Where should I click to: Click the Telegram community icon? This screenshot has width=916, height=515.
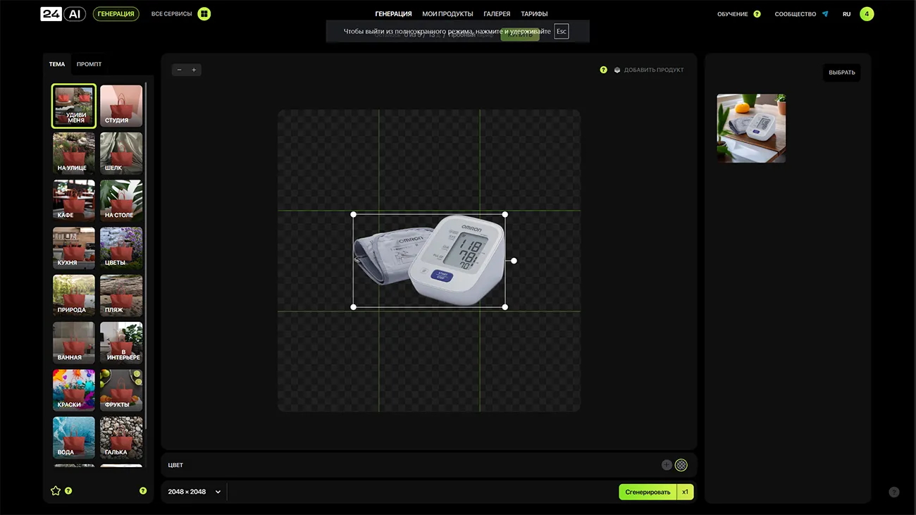pyautogui.click(x=825, y=14)
